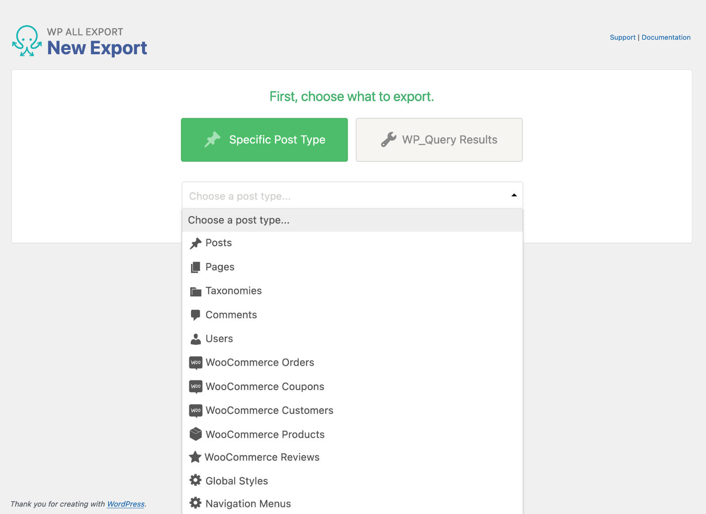Pick WooCommerce Orders option

(352, 363)
